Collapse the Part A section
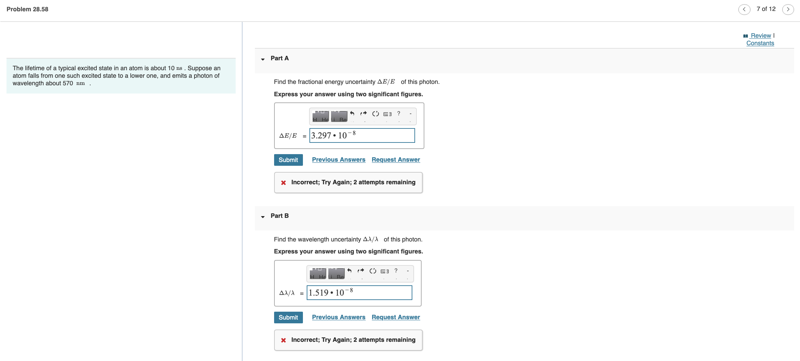The width and height of the screenshot is (800, 361). pyautogui.click(x=263, y=59)
